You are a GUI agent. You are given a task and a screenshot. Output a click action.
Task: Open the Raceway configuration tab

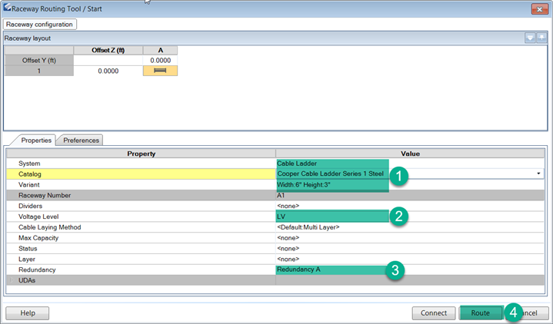(x=39, y=25)
